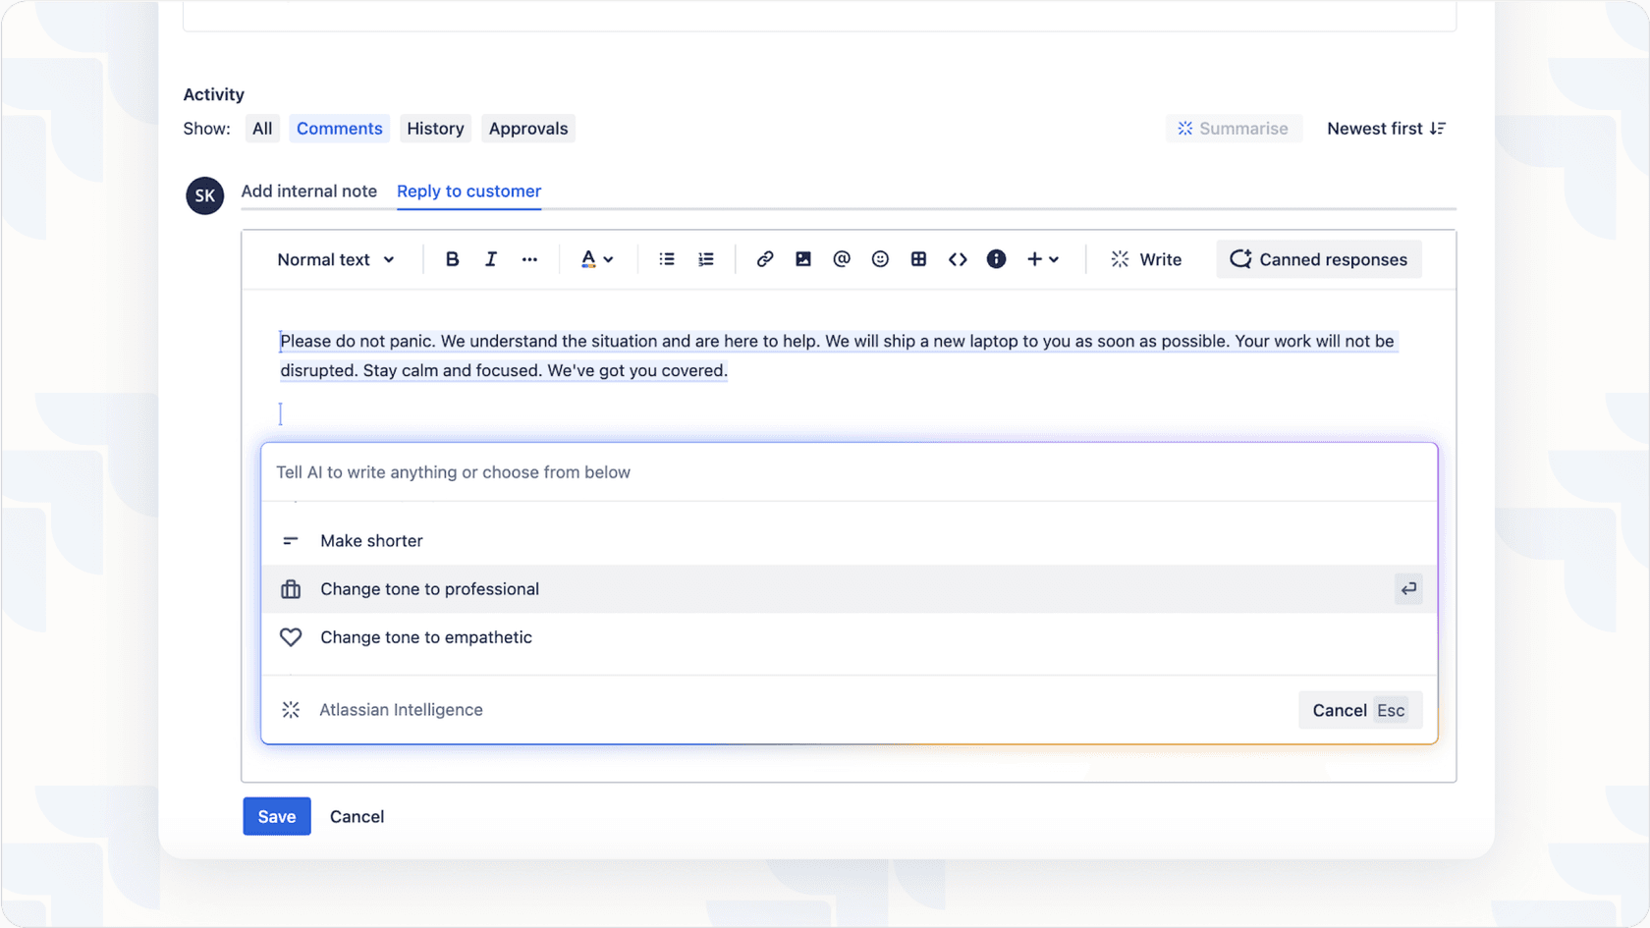This screenshot has width=1650, height=928.
Task: Mention a teammate with the @ icon
Action: pos(841,258)
